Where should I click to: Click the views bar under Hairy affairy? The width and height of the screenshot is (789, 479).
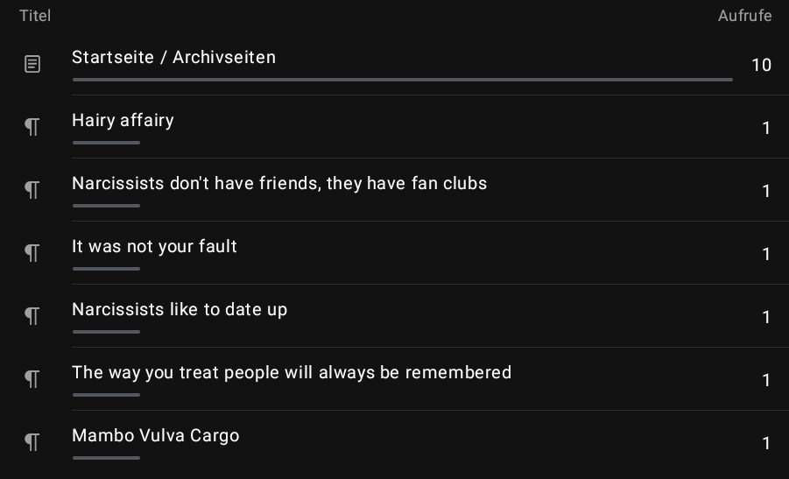[x=106, y=143]
